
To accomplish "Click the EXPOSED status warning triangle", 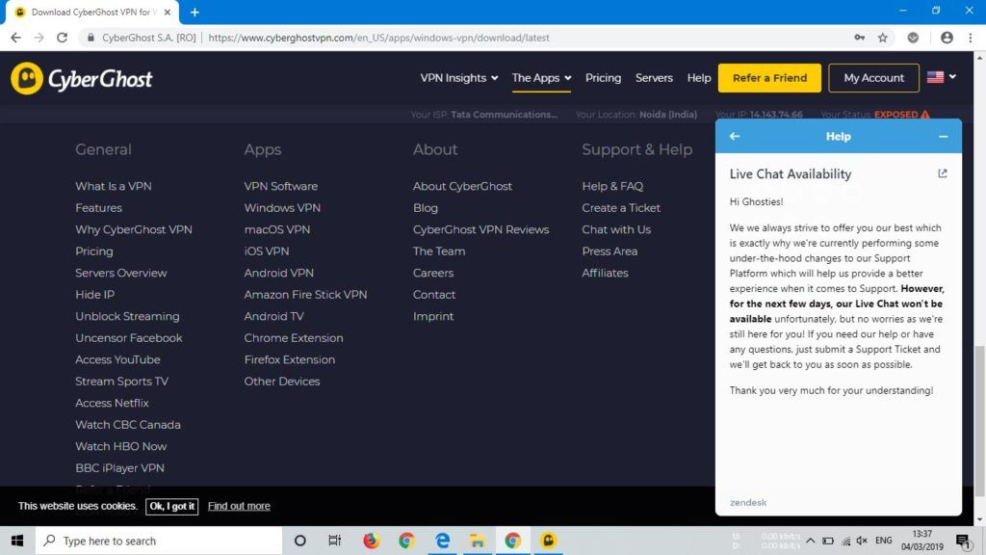I will [923, 114].
